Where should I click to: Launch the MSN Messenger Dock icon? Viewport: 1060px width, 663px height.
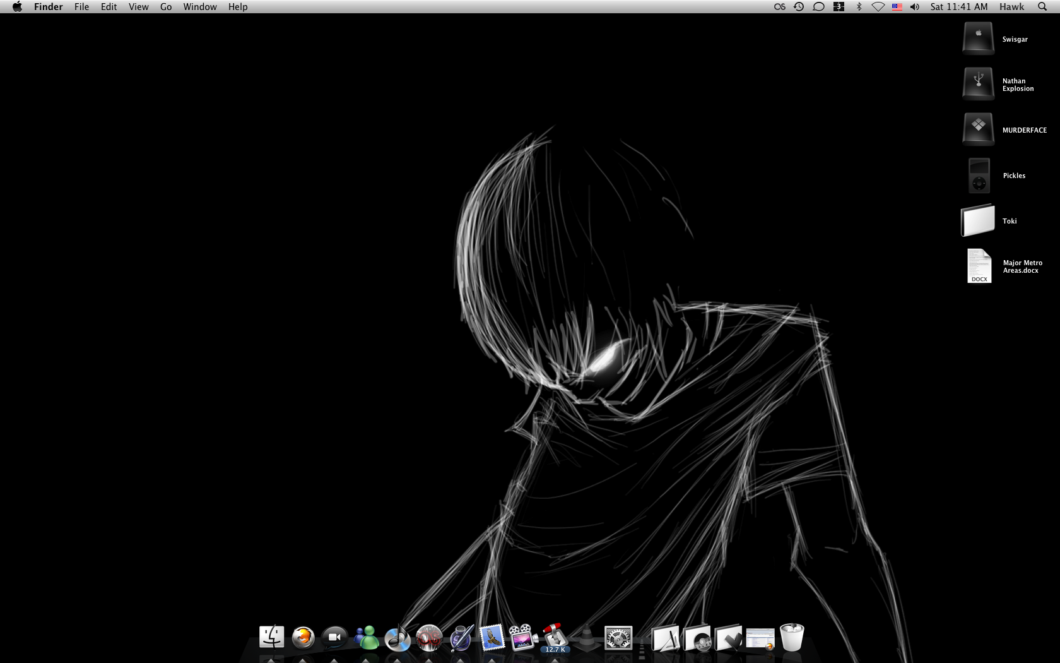[x=366, y=638]
